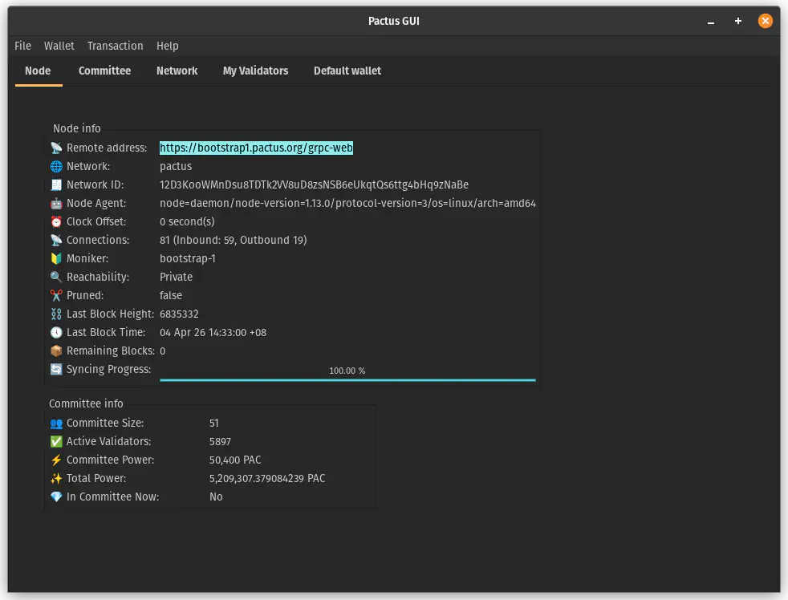
Task: Click the receipt icon beside Network ID
Action: 56,185
